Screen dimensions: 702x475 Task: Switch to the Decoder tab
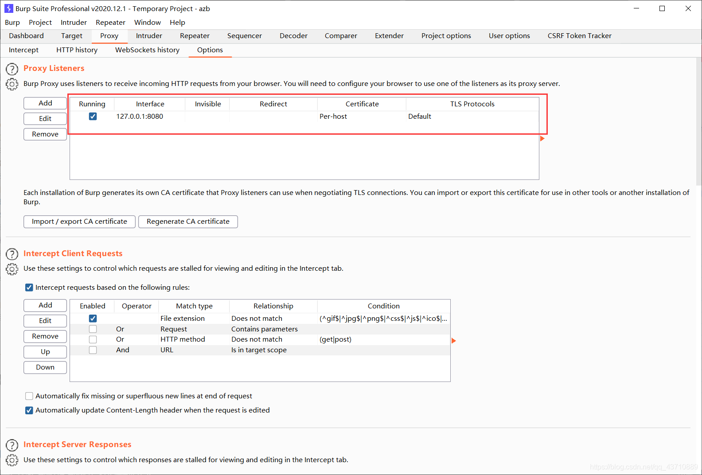(x=293, y=36)
